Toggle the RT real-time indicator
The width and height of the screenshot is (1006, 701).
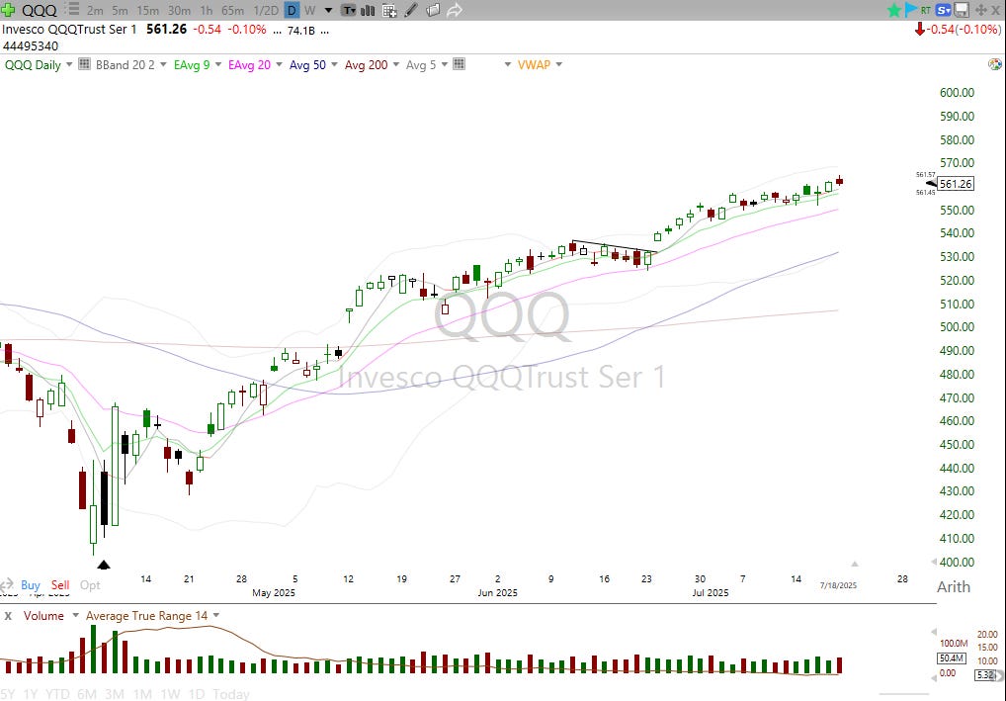[x=926, y=10]
